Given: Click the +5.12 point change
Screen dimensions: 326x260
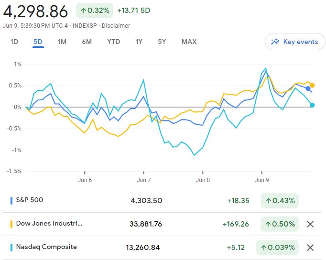Looking at the screenshot, I should [x=236, y=248].
